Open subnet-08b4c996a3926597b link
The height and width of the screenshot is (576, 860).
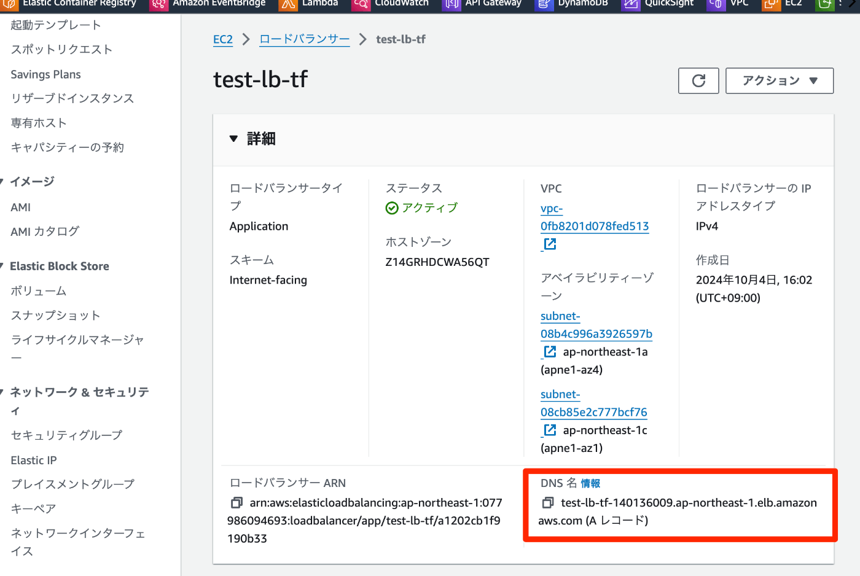tap(596, 325)
